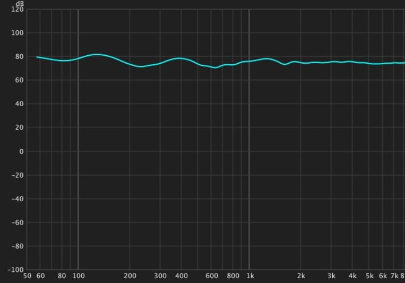This screenshot has height=283, width=405.
Task: Click the 80 Hz frequency axis label
Action: pos(62,276)
